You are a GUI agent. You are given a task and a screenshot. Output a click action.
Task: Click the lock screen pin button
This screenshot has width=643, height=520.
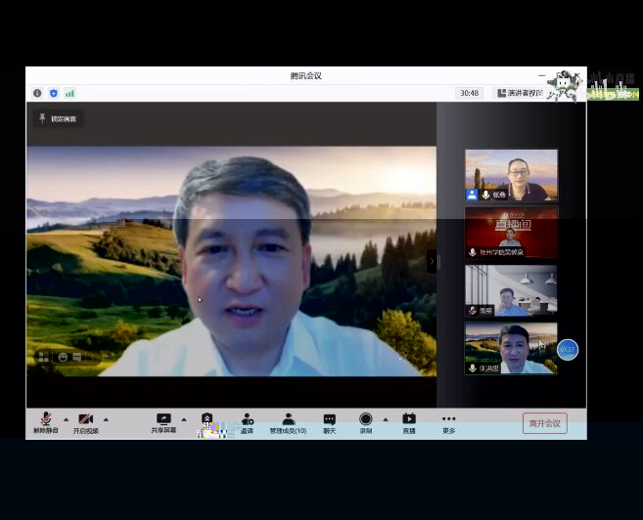58,118
